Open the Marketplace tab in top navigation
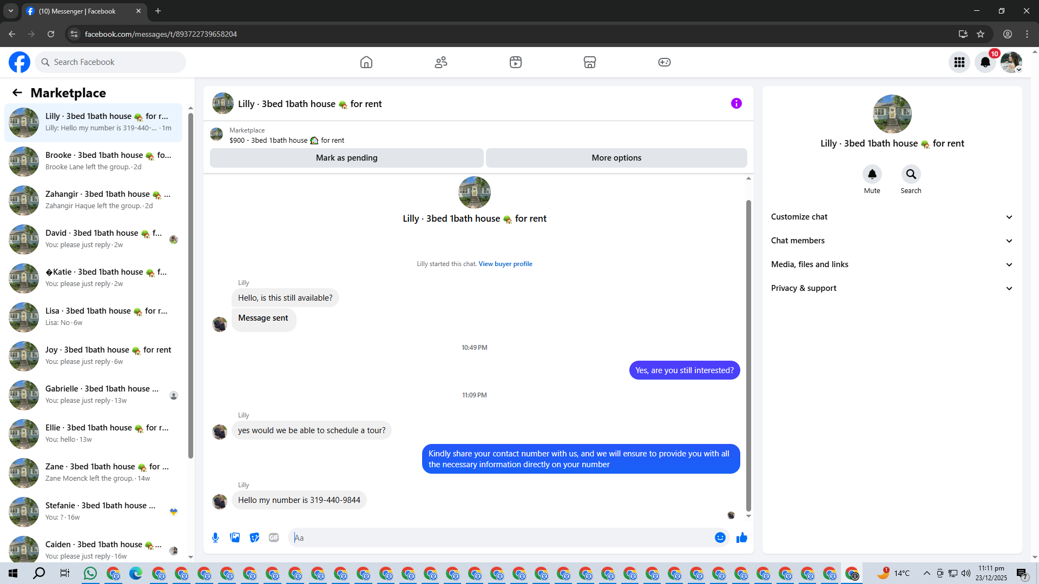Screen dimensions: 1039x584 (x=589, y=62)
